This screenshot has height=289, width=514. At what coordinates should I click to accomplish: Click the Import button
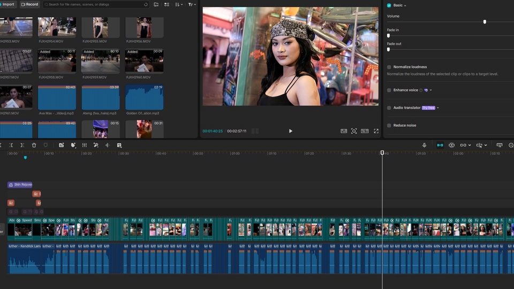(7, 4)
